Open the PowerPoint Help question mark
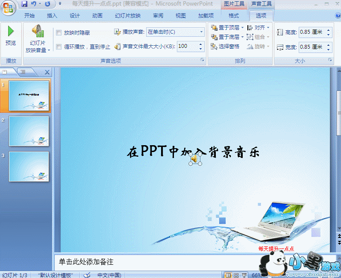The height and width of the screenshot is (278, 341). pos(338,15)
